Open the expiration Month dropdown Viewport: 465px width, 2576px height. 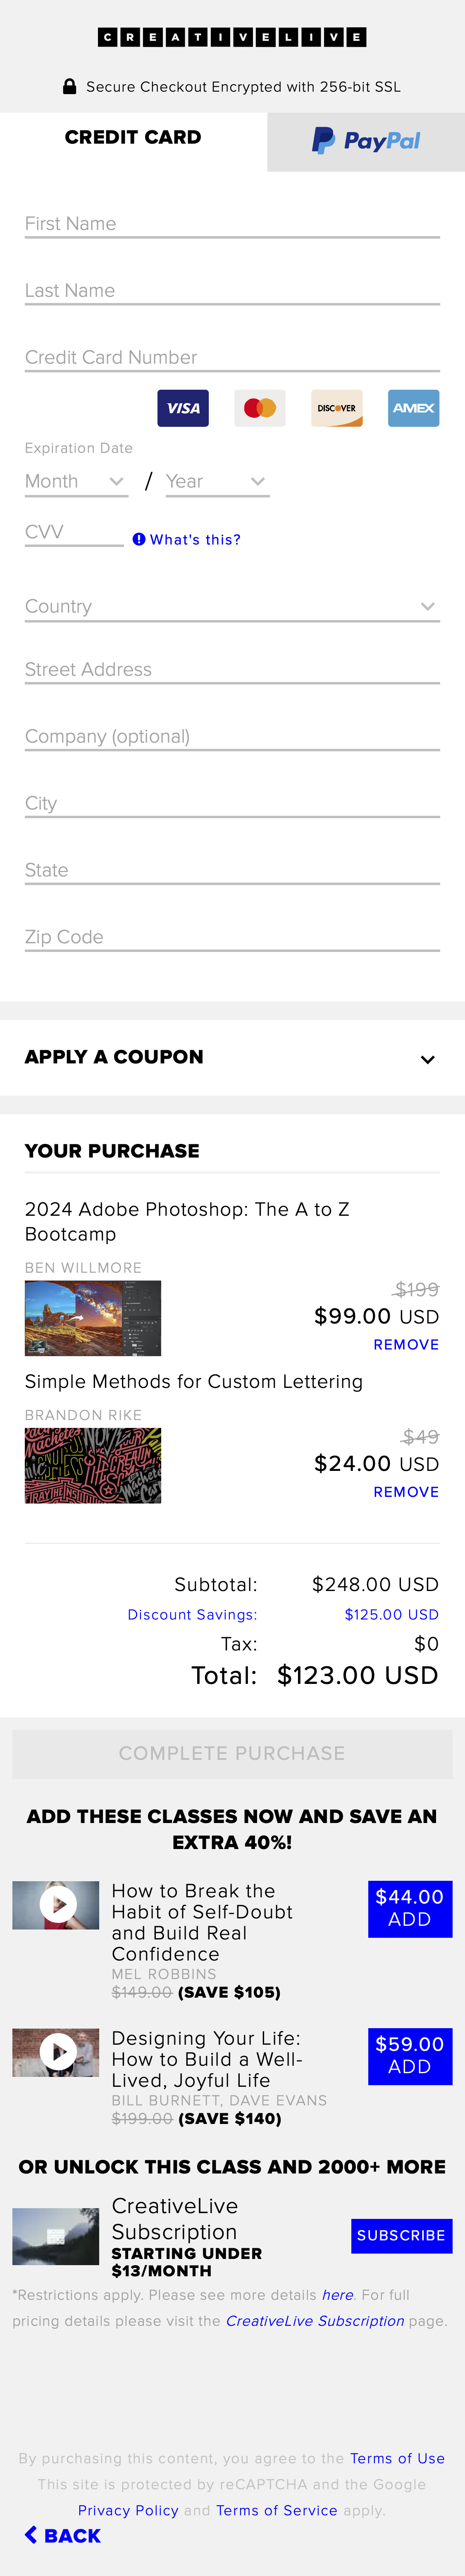pos(75,481)
